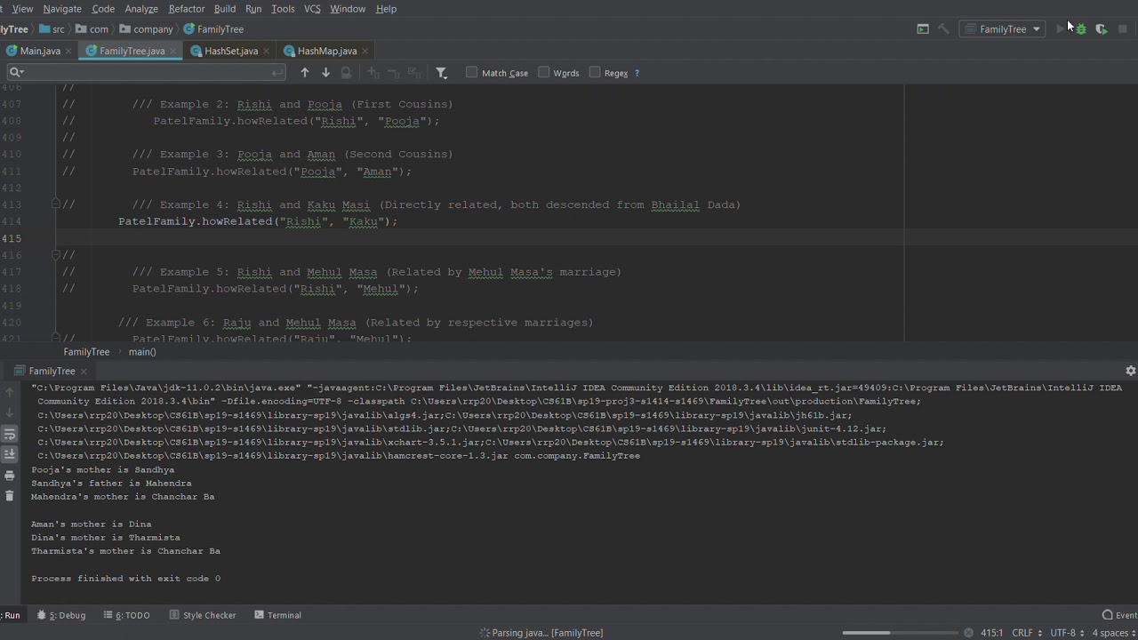Open the 5: Debug tool window
Viewport: 1138px width, 640px height.
click(x=61, y=615)
